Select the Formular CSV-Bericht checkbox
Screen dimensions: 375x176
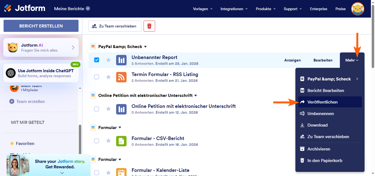click(x=97, y=141)
